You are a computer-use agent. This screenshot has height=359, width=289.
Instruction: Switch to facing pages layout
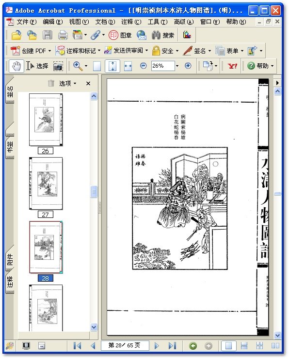pyautogui.click(x=275, y=345)
